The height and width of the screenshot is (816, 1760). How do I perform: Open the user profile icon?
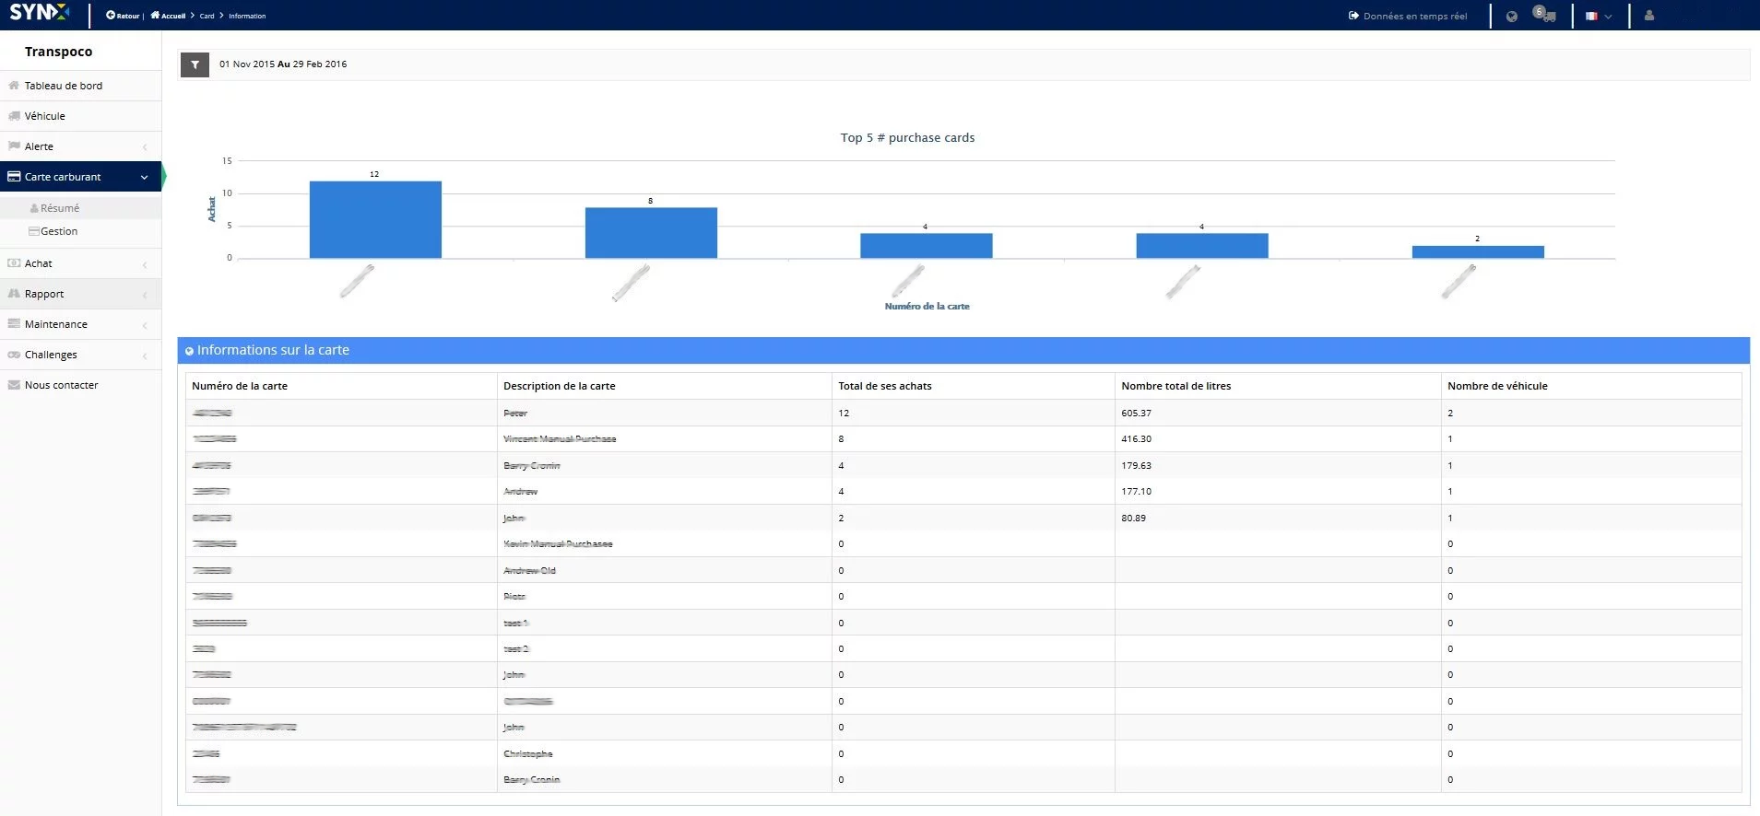tap(1649, 16)
